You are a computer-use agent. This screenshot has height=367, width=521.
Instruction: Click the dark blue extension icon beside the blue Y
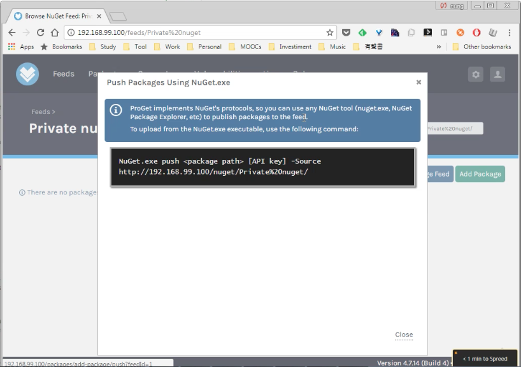coord(395,32)
